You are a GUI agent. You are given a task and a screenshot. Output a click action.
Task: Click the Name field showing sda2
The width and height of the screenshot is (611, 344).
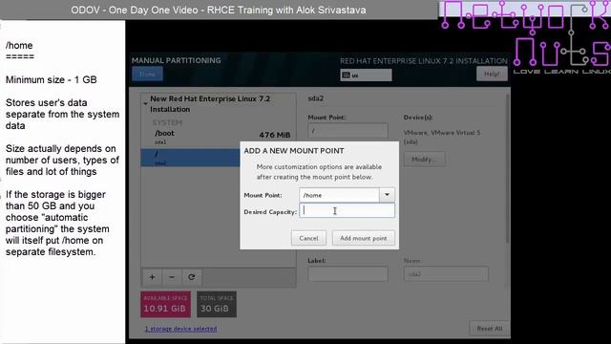coord(446,274)
